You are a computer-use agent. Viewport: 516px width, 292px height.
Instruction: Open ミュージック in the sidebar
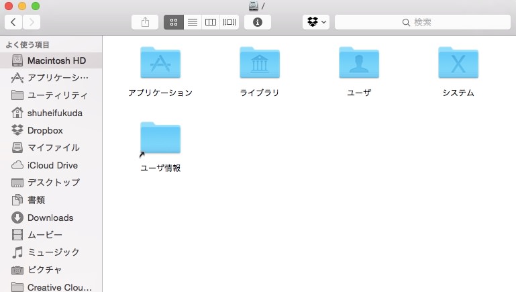pos(51,252)
